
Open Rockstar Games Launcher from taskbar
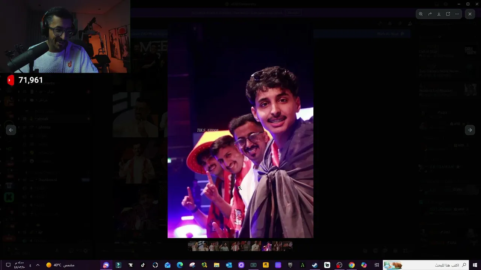coord(266,265)
